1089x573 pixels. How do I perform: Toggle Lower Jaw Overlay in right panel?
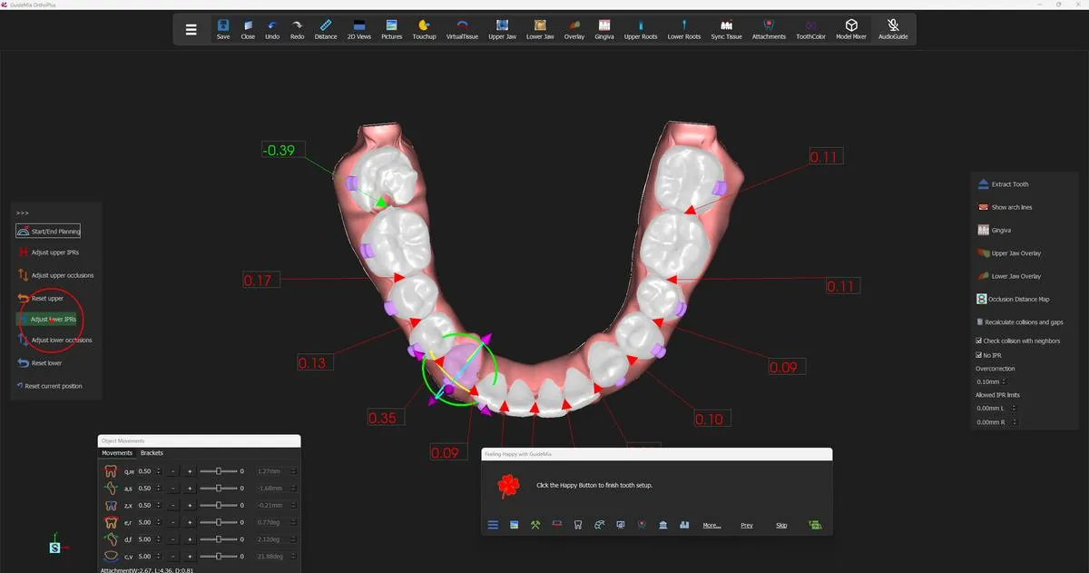tap(1009, 276)
